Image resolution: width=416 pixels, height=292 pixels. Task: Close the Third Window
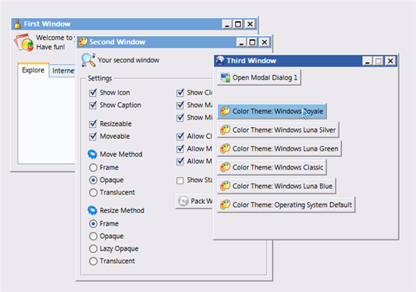click(390, 61)
